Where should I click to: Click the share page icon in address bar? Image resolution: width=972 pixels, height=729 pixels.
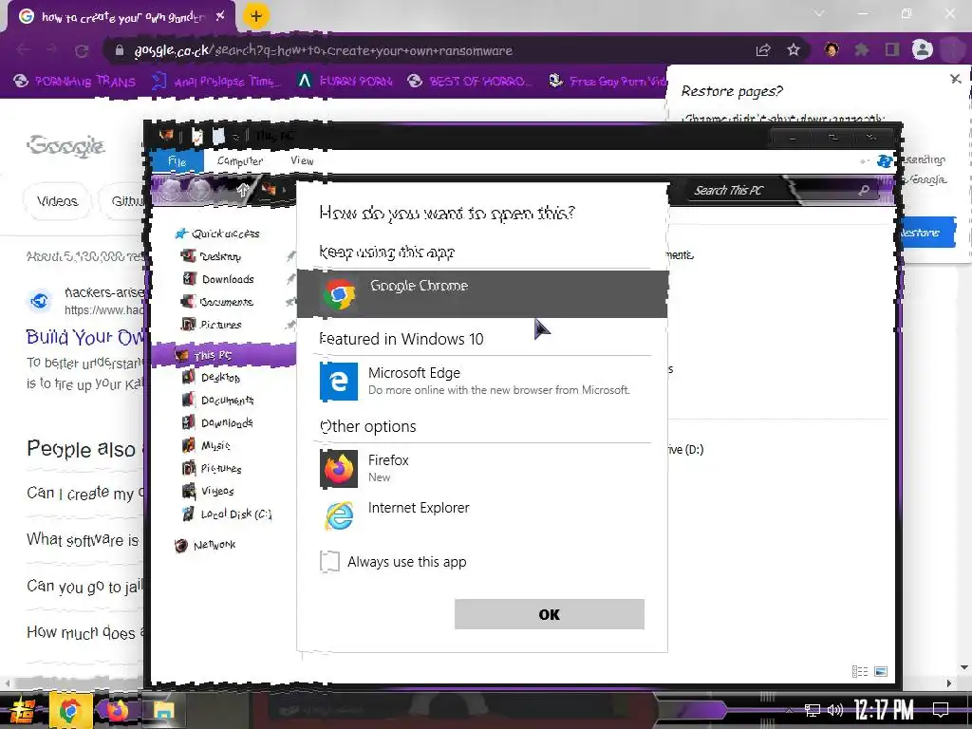(763, 50)
